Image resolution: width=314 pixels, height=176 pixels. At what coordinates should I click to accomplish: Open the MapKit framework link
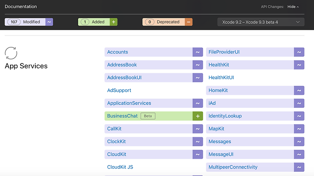pos(216,129)
